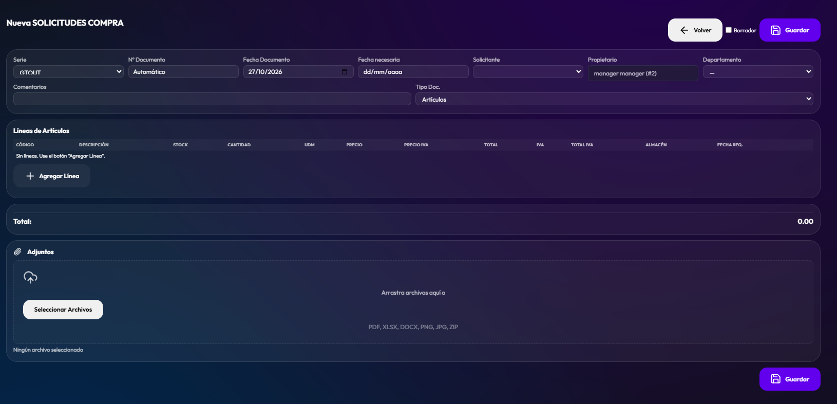Click the Fecha necesaria date field
This screenshot has width=837, height=404.
[x=413, y=72]
